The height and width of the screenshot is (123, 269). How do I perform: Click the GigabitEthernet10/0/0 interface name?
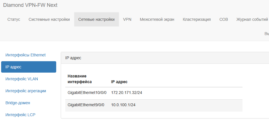click(x=87, y=93)
